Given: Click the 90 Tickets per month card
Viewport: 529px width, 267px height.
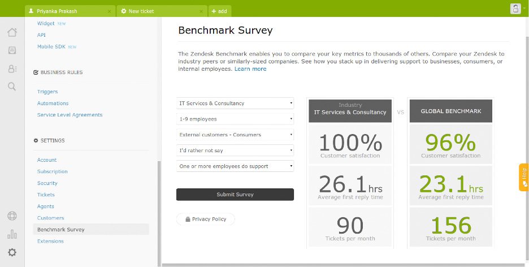Looking at the screenshot, I should pyautogui.click(x=350, y=227).
